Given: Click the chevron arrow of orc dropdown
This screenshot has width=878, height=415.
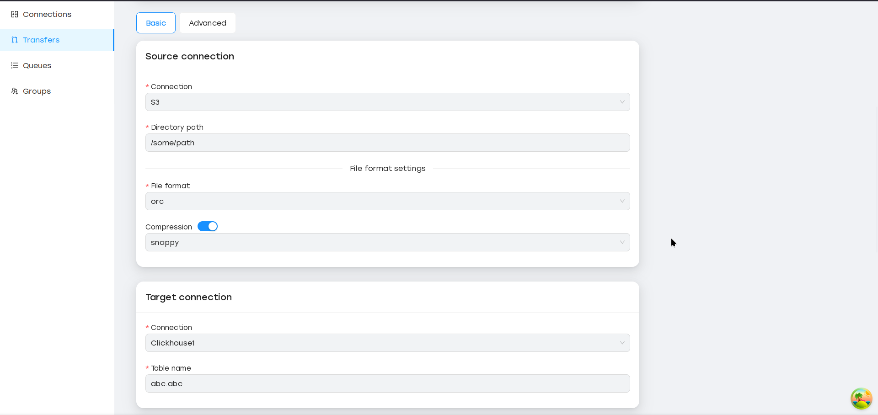Looking at the screenshot, I should tap(622, 202).
